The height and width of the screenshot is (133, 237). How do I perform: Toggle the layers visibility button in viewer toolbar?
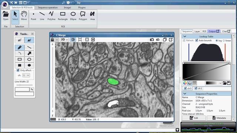click(73, 40)
